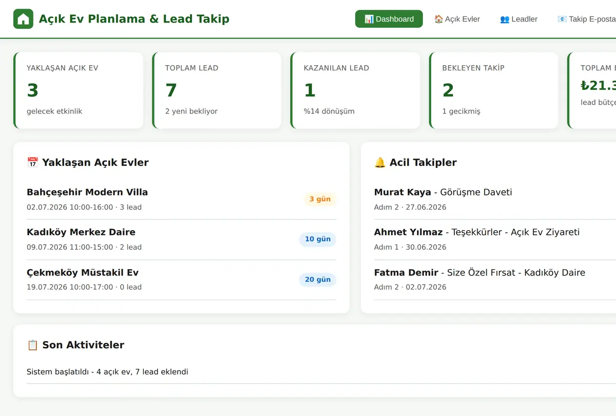Click the app title Açık Ev Planlama & Lead Takip
616x416 pixels.
point(134,19)
